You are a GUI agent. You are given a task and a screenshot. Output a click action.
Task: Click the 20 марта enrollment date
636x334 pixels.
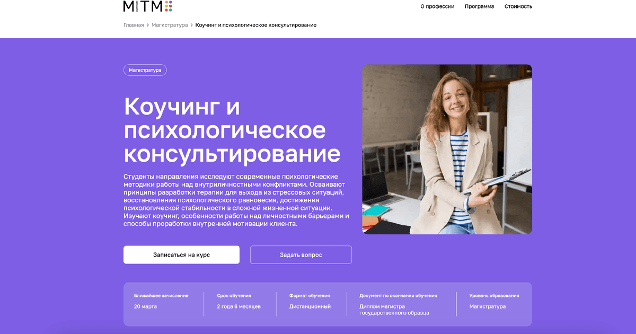coord(145,306)
